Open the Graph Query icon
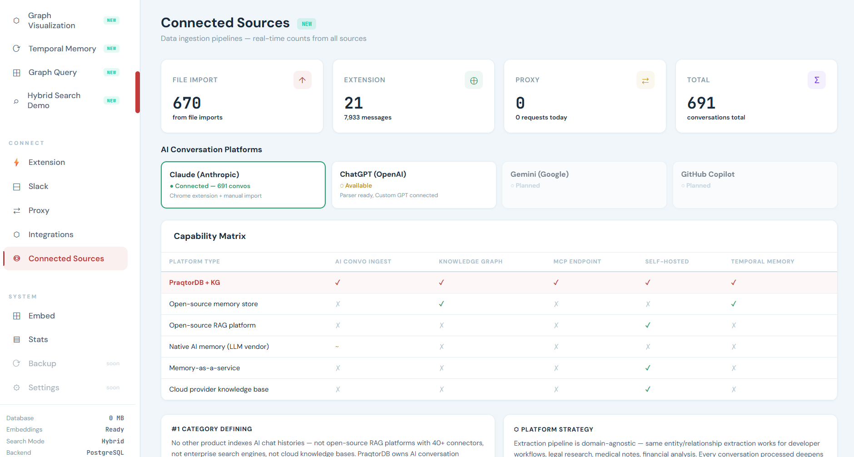Image resolution: width=854 pixels, height=457 pixels. pos(16,72)
